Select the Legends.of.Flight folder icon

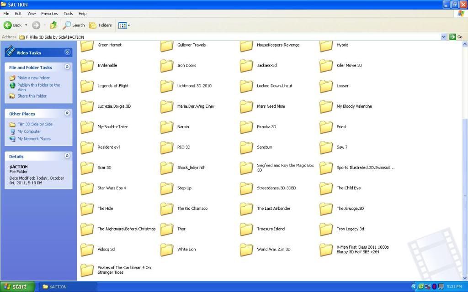coord(87,86)
